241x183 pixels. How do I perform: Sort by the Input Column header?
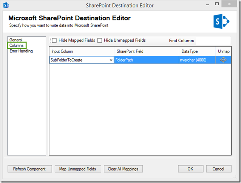(82, 51)
